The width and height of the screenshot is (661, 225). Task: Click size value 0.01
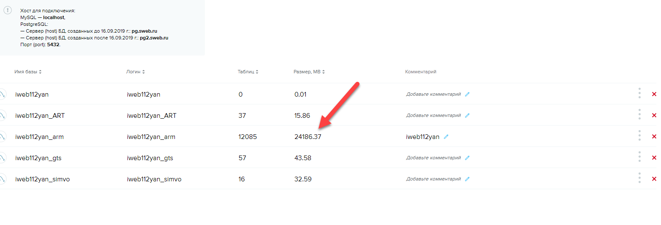click(300, 94)
